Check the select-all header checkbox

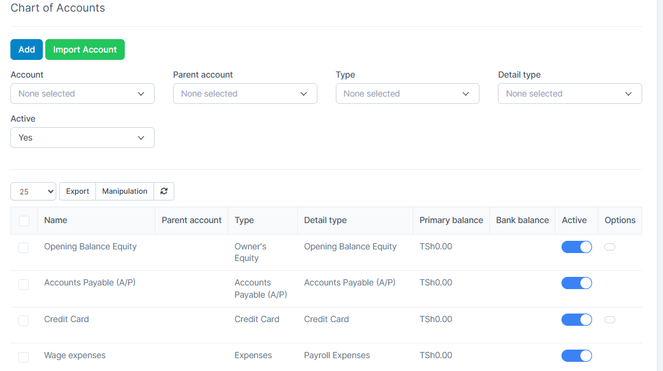tap(24, 221)
